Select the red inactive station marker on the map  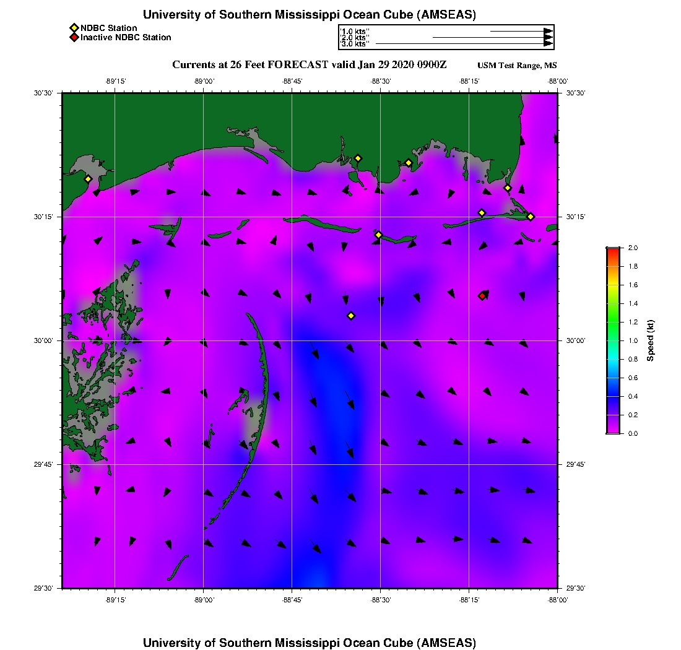click(x=482, y=296)
